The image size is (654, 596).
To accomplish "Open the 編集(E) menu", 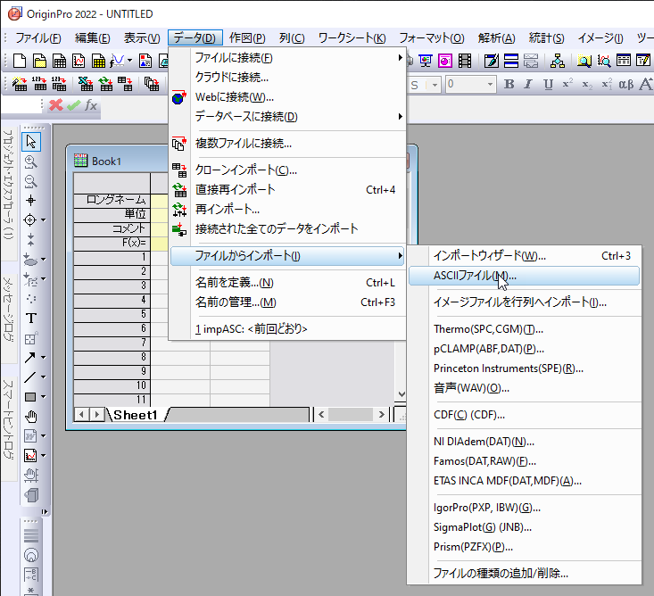I will pos(93,38).
